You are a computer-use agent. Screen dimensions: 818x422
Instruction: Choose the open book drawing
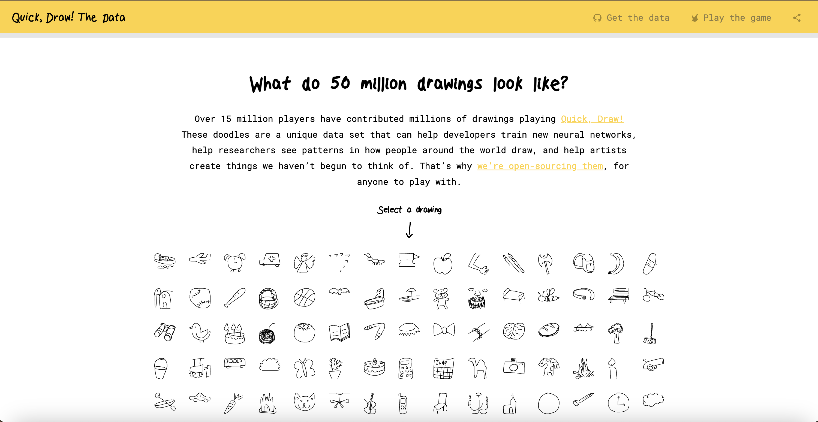(x=339, y=332)
